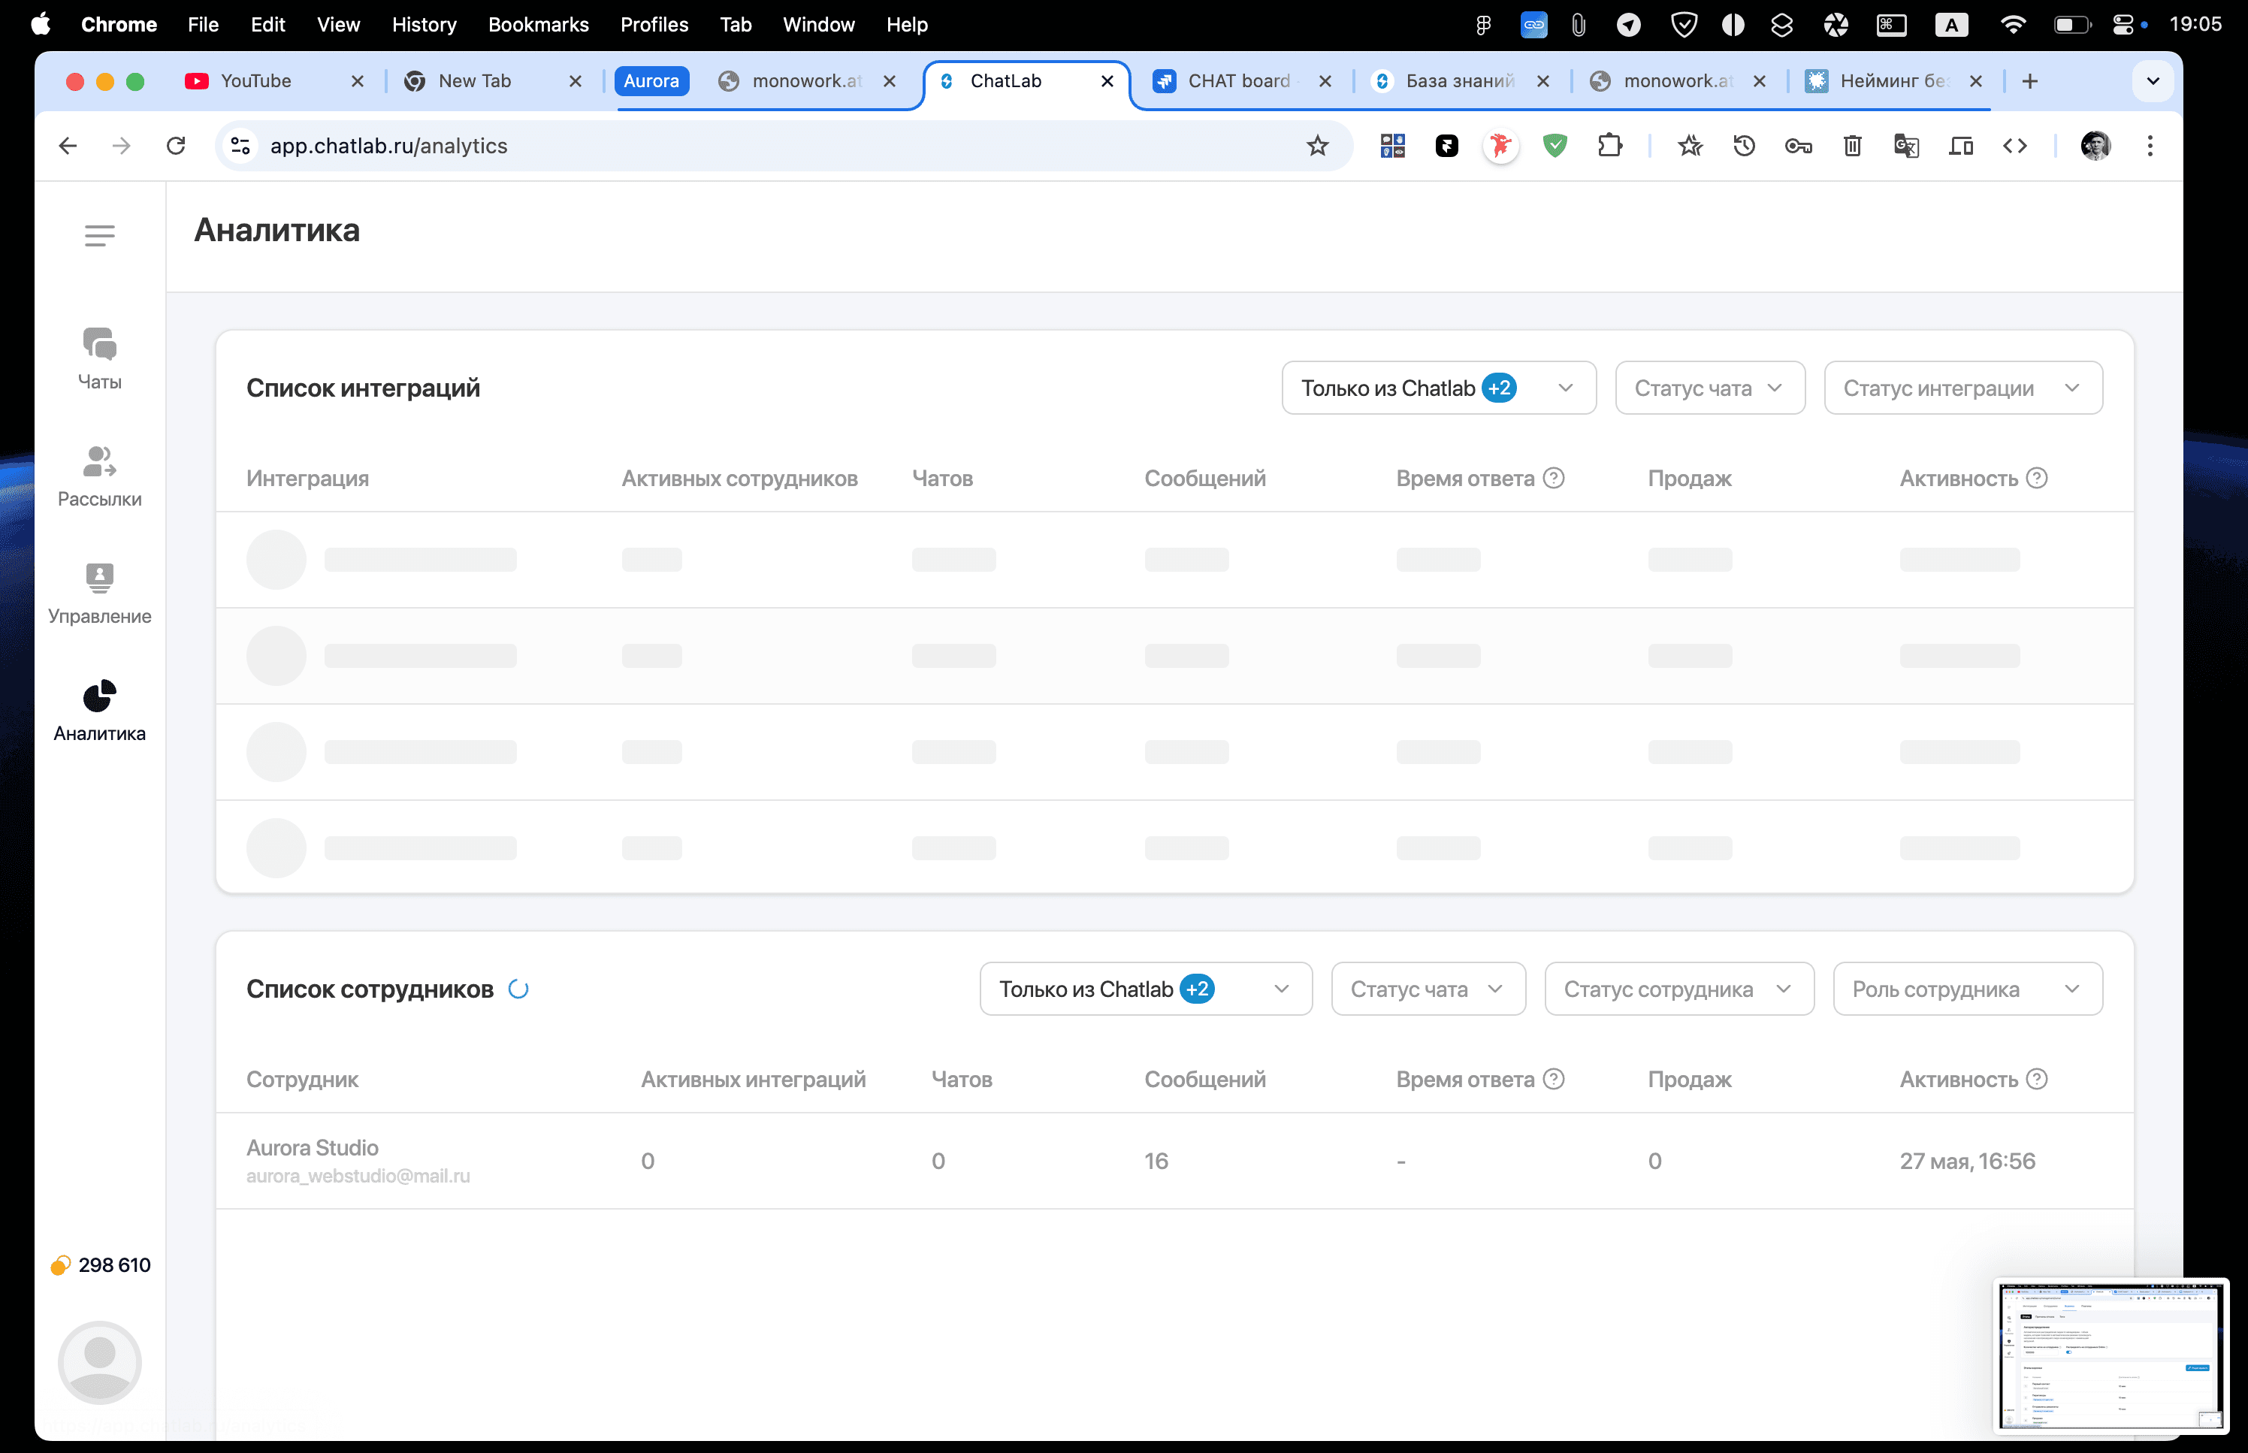
Task: Click the Активность help icon in employees table
Action: [x=2037, y=1078]
